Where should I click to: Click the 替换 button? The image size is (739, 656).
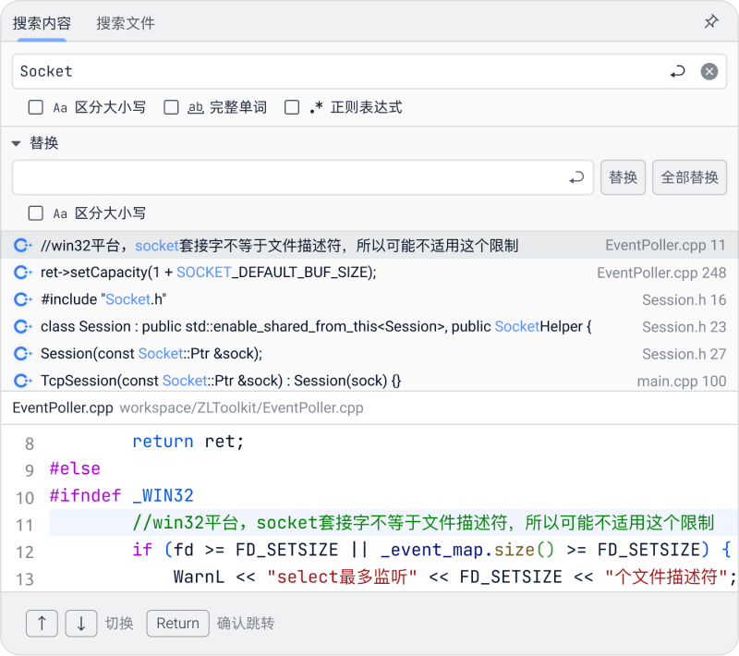pos(623,177)
